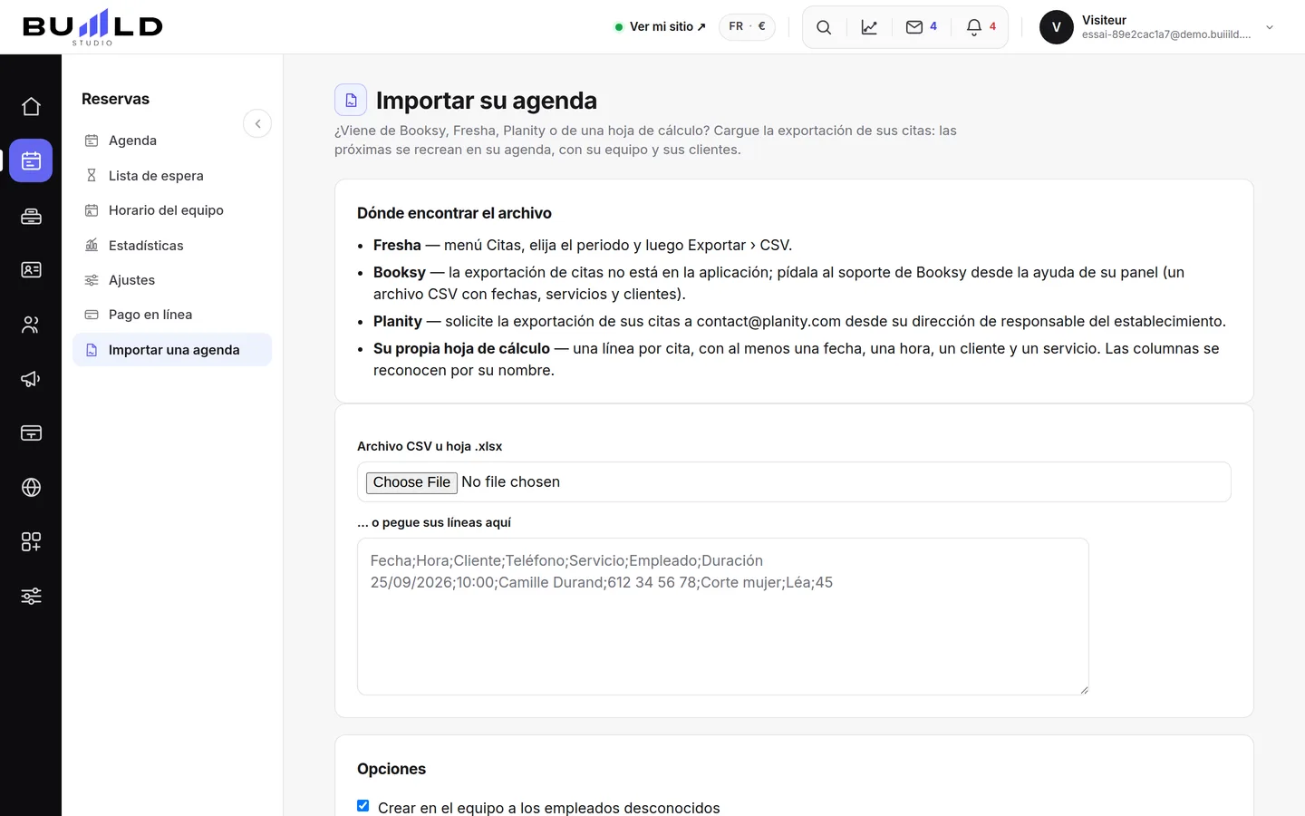1305x816 pixels.
Task: Click the Visiteur avatar circle
Action: coord(1057,27)
